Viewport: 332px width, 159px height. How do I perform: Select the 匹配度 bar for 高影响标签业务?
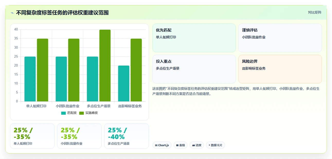pyautogui.click(x=124, y=83)
